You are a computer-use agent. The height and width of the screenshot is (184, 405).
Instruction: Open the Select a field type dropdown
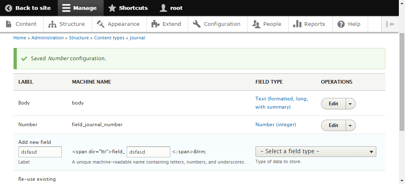[316, 152]
